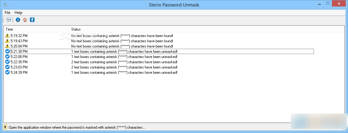Viewport: 348px width, 133px height.
Task: Open the Help menu
Action: click(18, 13)
